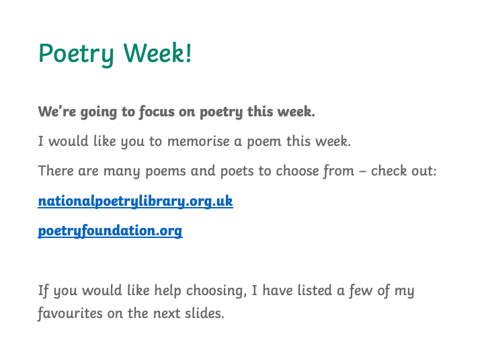
Task: Click the words 'check out:'
Action: point(404,171)
